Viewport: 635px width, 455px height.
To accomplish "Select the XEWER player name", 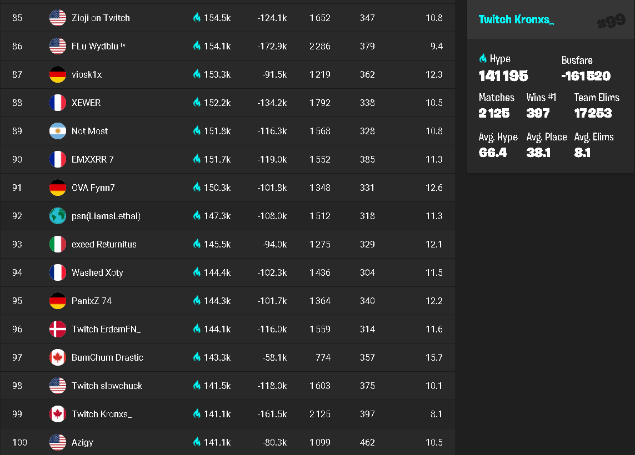I will coord(86,103).
